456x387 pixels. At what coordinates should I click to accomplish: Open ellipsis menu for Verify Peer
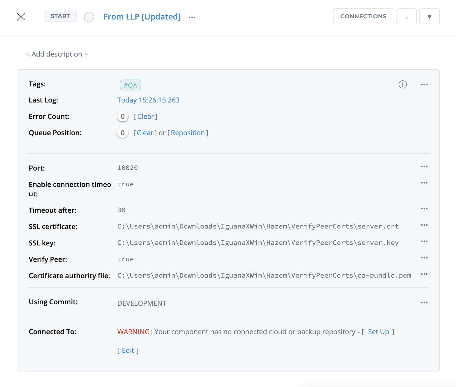pyautogui.click(x=424, y=258)
